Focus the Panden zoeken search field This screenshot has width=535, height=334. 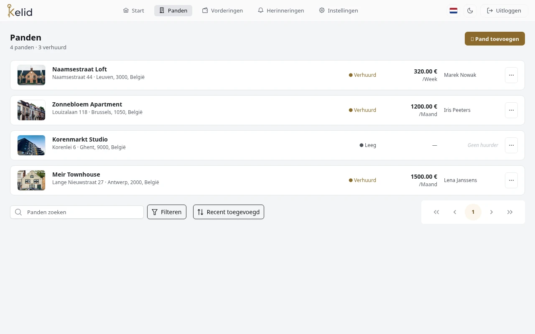pos(77,212)
